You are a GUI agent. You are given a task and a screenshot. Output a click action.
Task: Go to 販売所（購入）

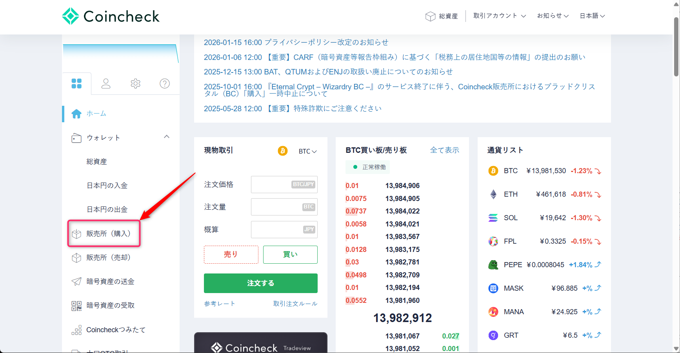(104, 234)
